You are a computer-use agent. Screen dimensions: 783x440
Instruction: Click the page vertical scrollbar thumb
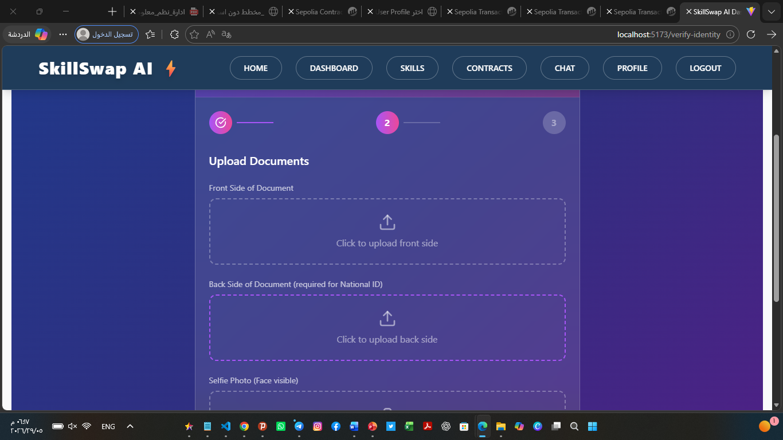pos(777,218)
